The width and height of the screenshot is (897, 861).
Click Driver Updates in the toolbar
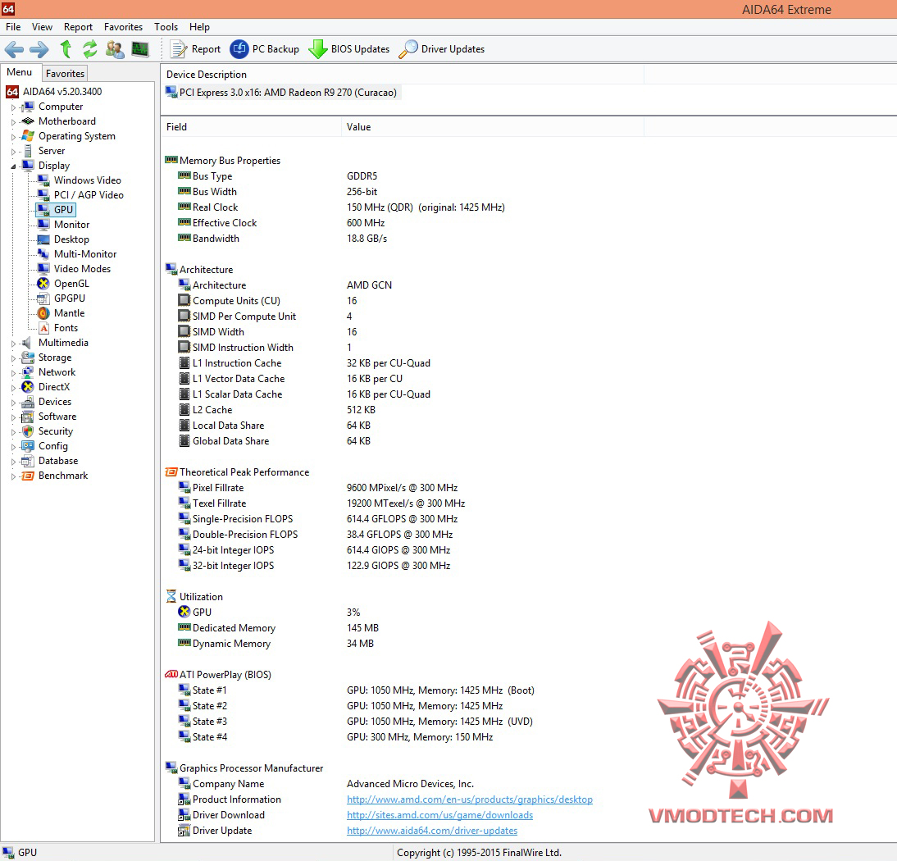[x=442, y=49]
